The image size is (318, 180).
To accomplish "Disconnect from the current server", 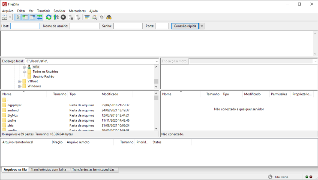I will click(71, 18).
